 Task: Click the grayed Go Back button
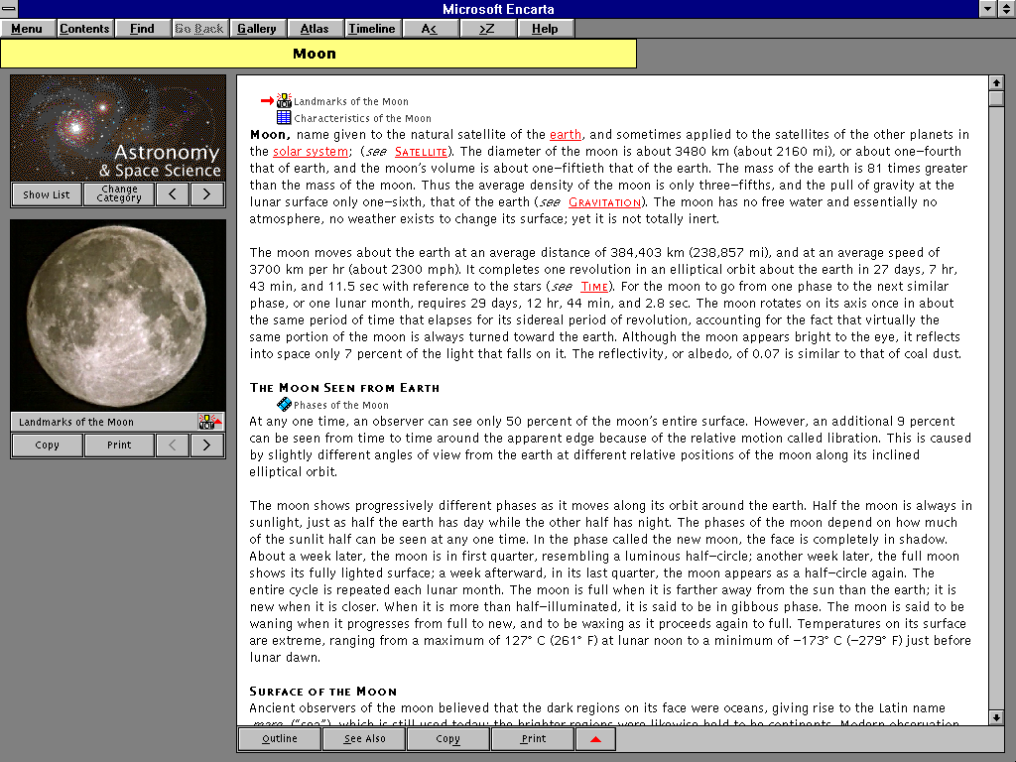point(199,29)
